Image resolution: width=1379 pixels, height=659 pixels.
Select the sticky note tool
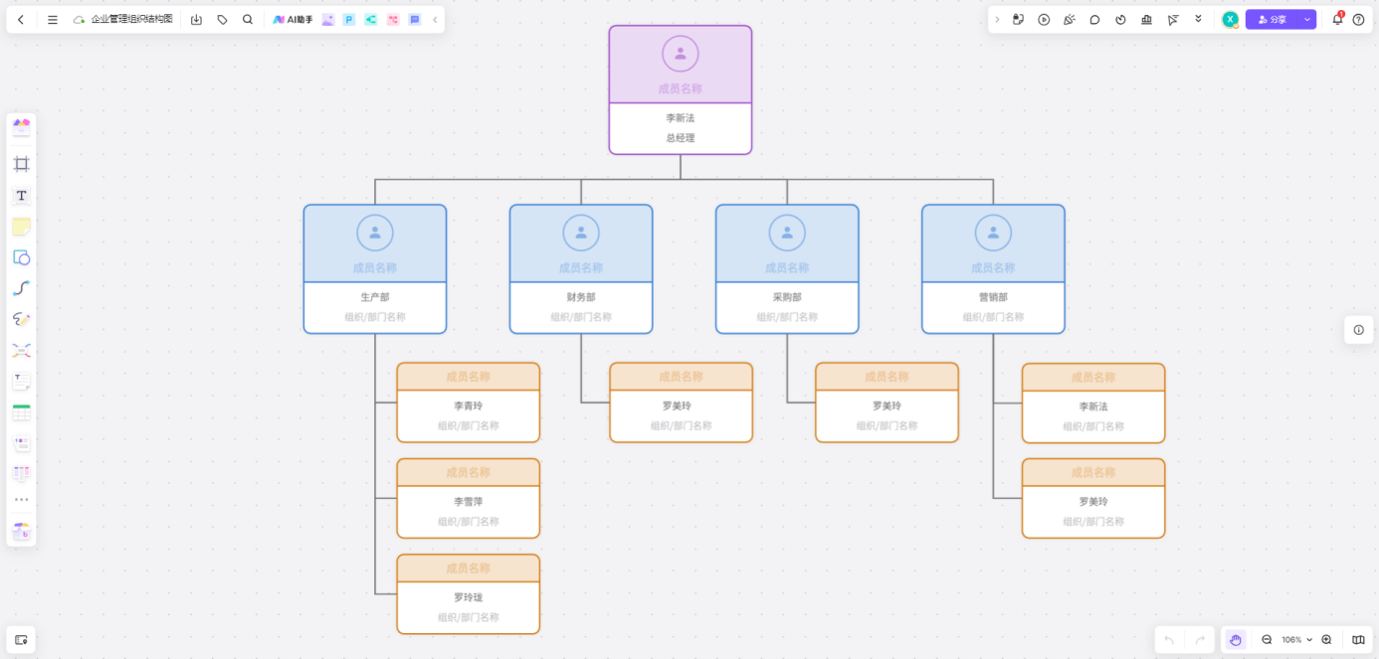tap(21, 227)
